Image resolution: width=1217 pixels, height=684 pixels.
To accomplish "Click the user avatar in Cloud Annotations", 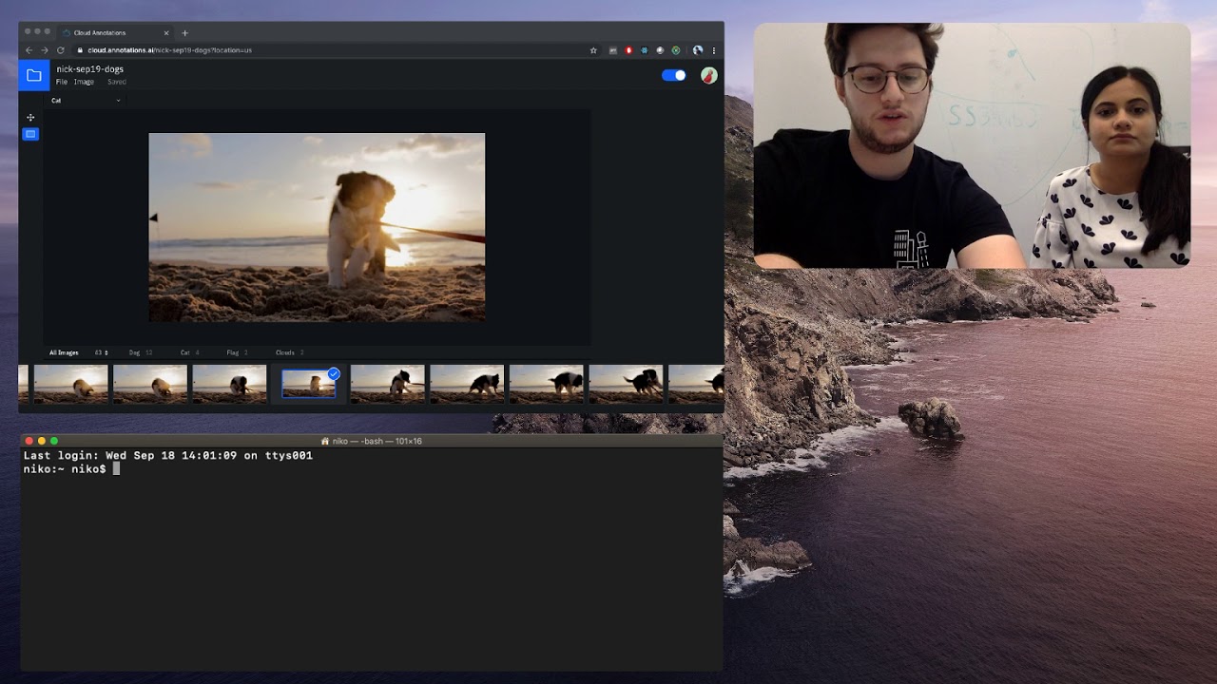I will click(708, 76).
